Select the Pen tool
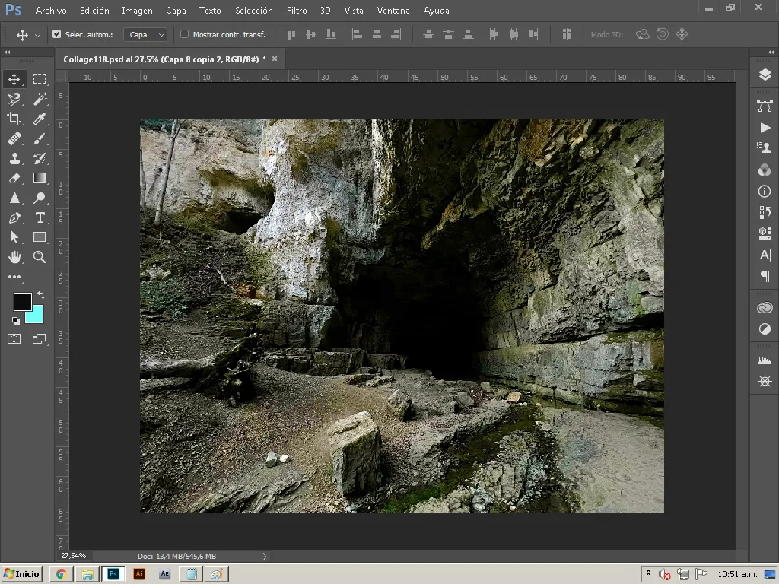The width and height of the screenshot is (779, 584). click(x=14, y=218)
